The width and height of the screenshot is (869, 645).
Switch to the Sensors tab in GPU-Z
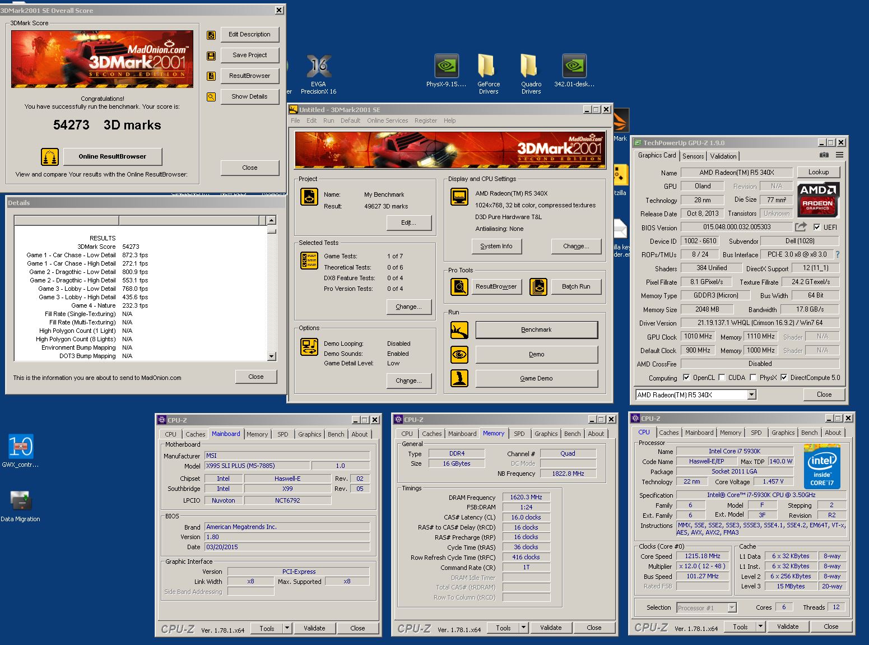coord(693,156)
